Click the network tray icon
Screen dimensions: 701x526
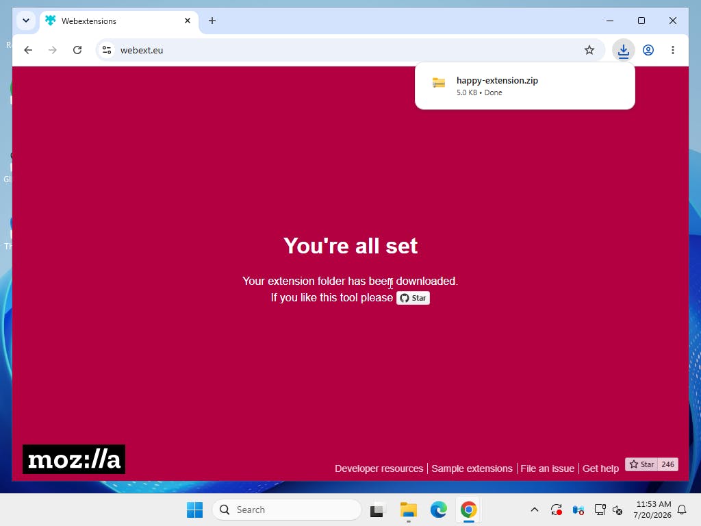tap(600, 510)
